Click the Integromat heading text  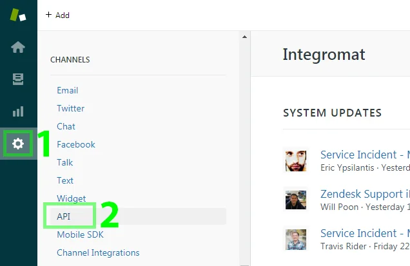coord(324,55)
